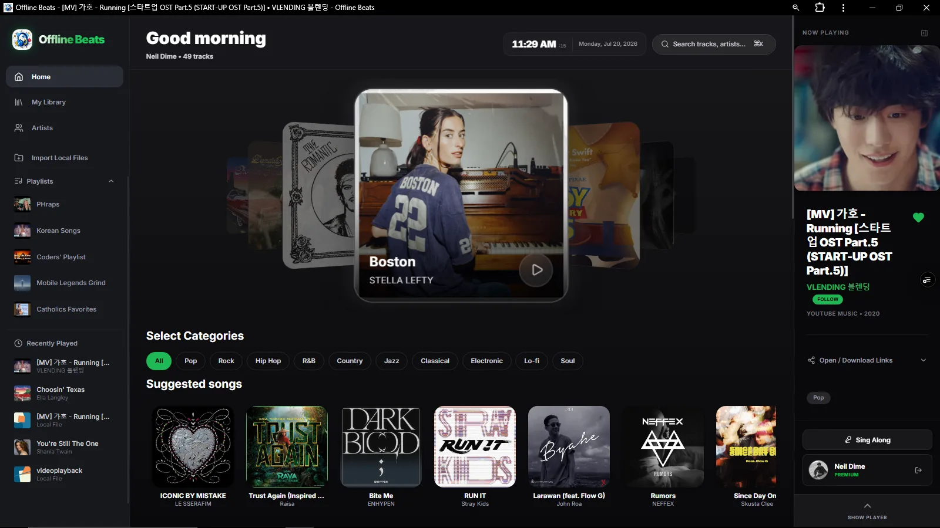Open Rumors by NEFFEX cover
The image size is (940, 528).
click(x=663, y=446)
